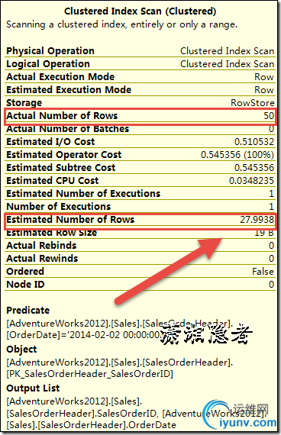This screenshot has height=435, width=281.
Task: Select the Actual Rebinds label
Action: (41, 246)
